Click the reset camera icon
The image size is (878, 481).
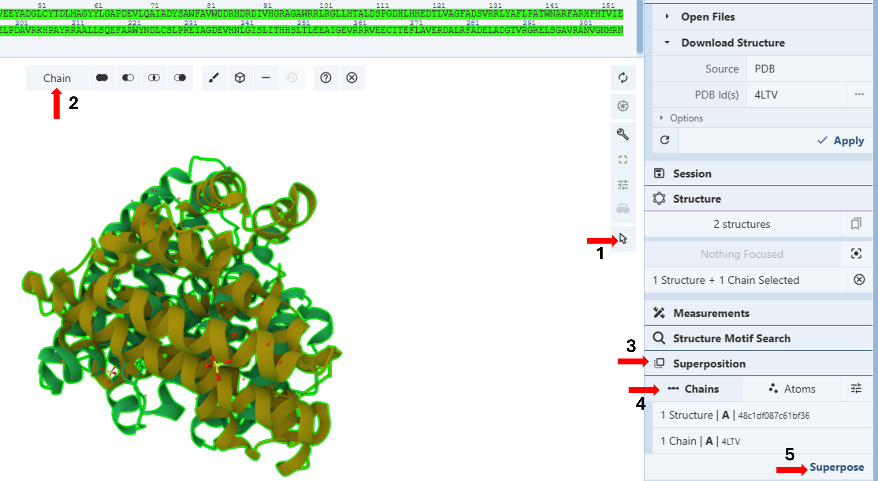(x=623, y=78)
